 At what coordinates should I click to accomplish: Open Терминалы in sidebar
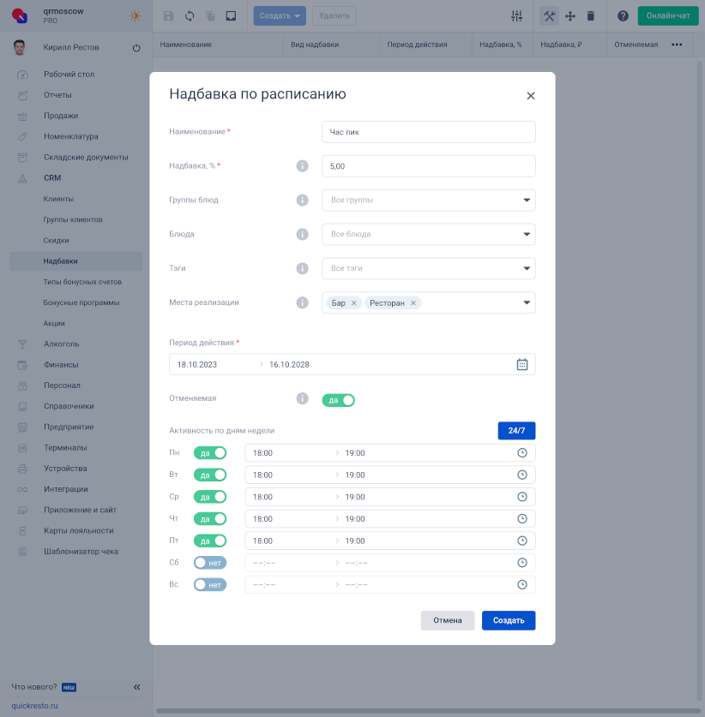click(65, 448)
